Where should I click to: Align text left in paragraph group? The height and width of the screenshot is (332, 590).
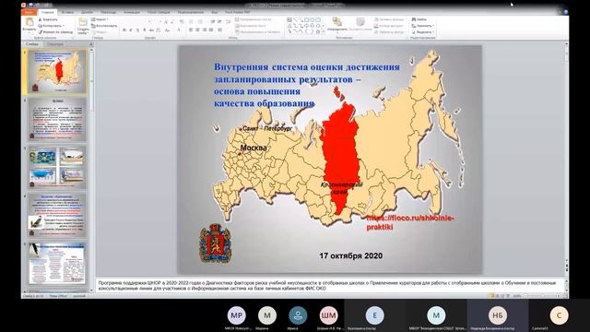pyautogui.click(x=191, y=30)
